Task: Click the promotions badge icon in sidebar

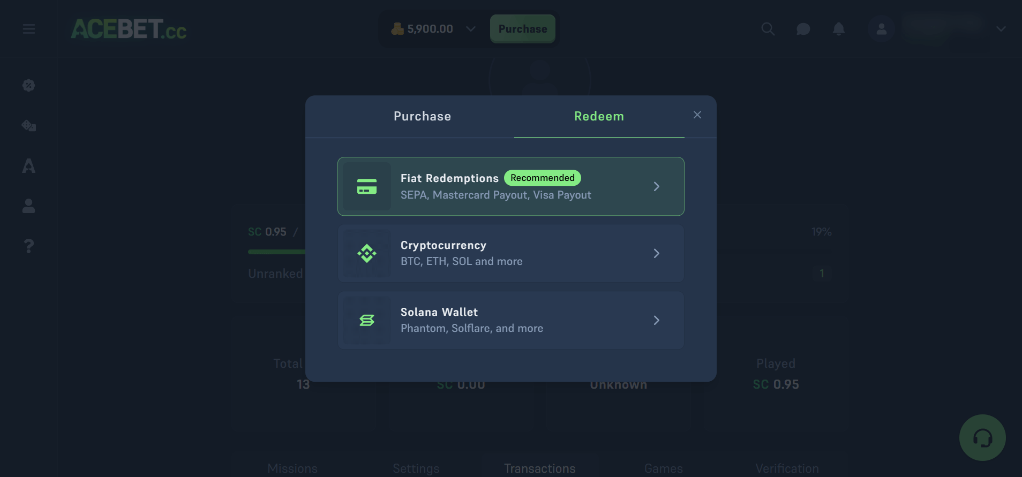Action: (x=29, y=86)
